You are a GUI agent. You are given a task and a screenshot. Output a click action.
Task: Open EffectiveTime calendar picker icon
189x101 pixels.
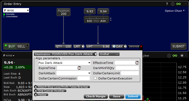coord(137,63)
